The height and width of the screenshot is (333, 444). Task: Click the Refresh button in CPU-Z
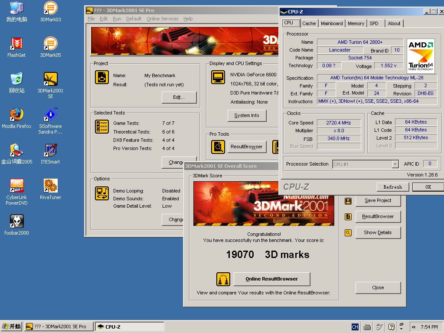coord(393,187)
